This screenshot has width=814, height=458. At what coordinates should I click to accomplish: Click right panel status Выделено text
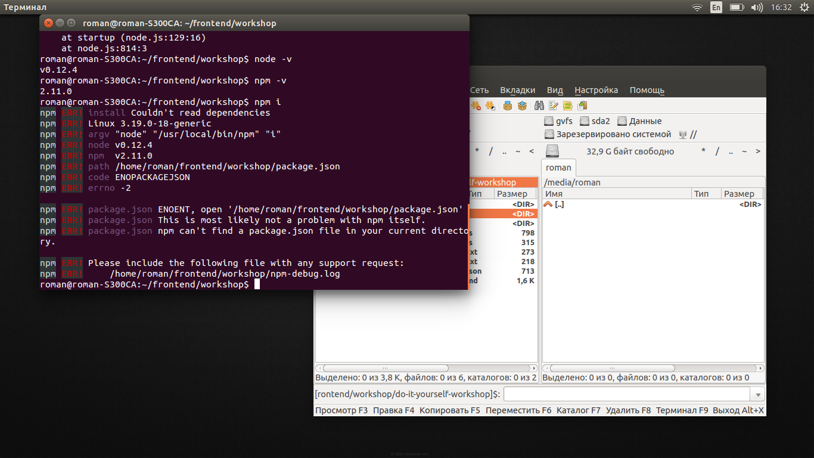[646, 377]
